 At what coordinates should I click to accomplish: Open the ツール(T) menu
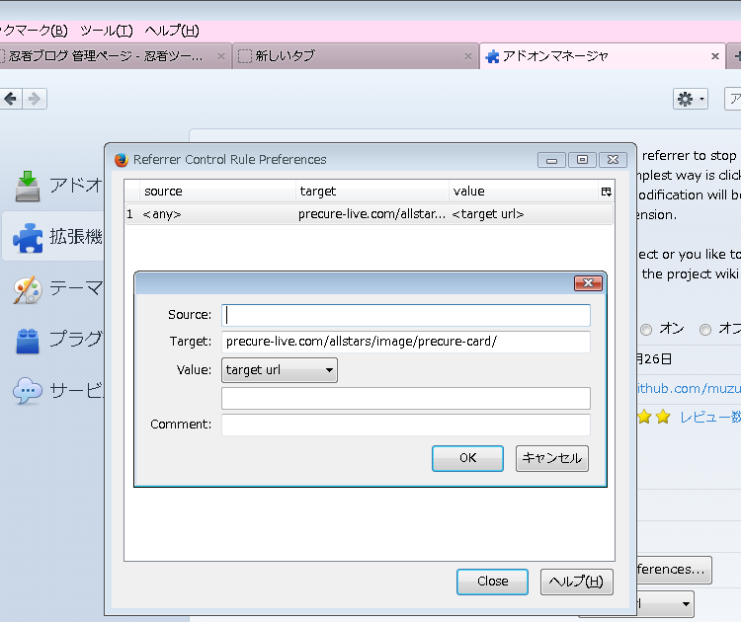[x=107, y=31]
